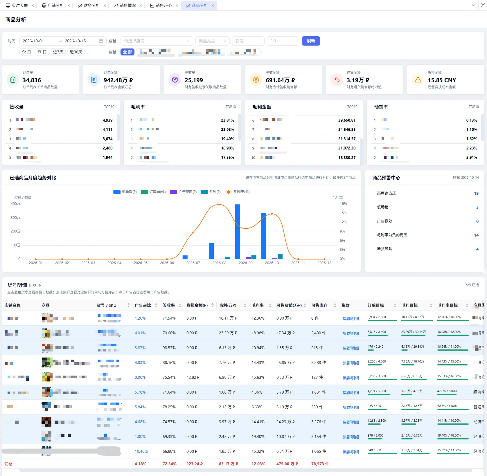The width and height of the screenshot is (487, 476).
Task: Select the 全部 store filter chip
Action: click(127, 52)
